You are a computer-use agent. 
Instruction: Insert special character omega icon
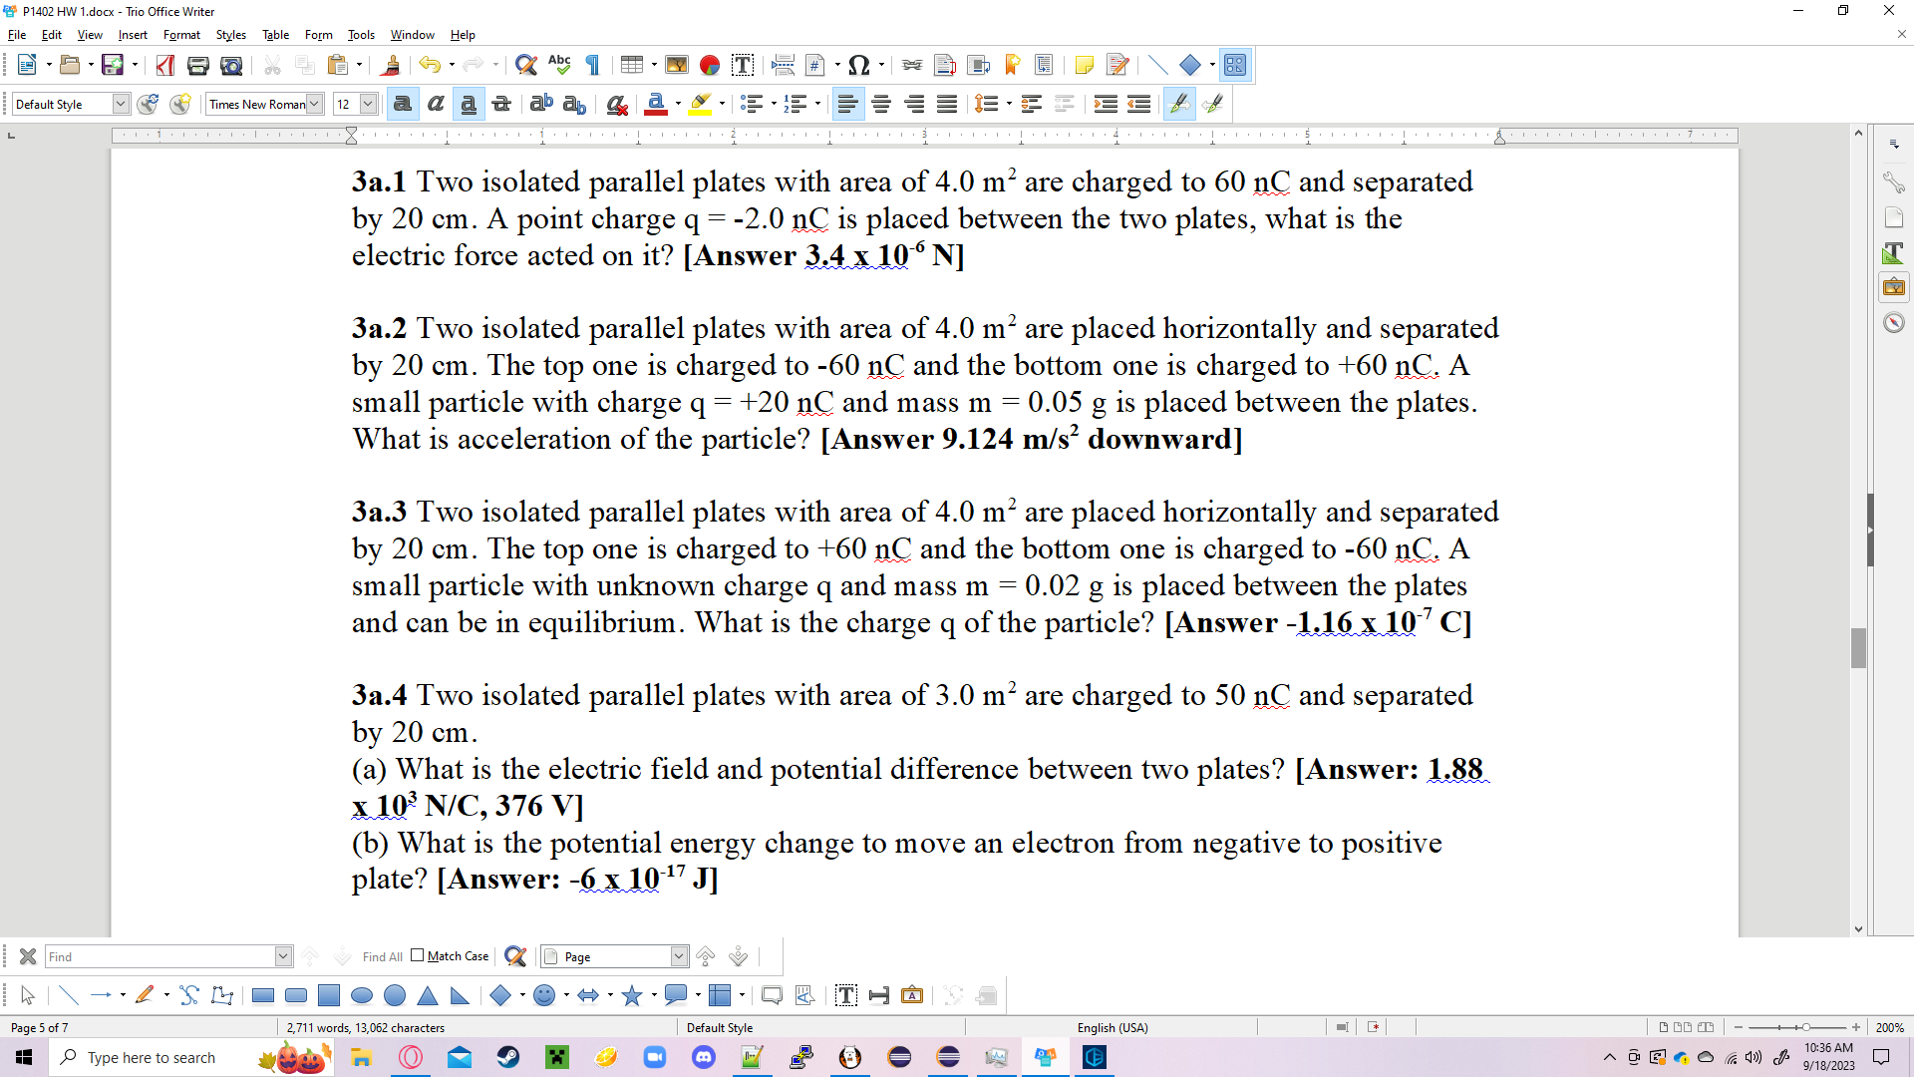coord(858,66)
